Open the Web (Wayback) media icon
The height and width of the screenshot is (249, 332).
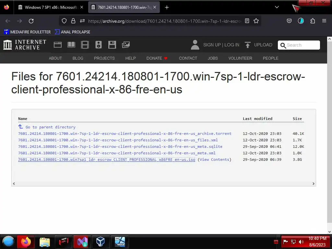pos(58,45)
